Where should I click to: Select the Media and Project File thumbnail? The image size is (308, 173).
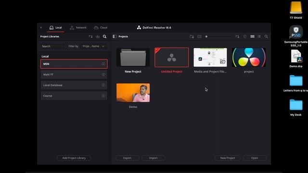(x=210, y=58)
